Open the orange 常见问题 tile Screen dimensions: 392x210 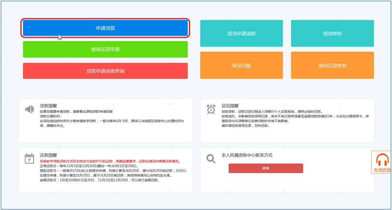coord(241,65)
